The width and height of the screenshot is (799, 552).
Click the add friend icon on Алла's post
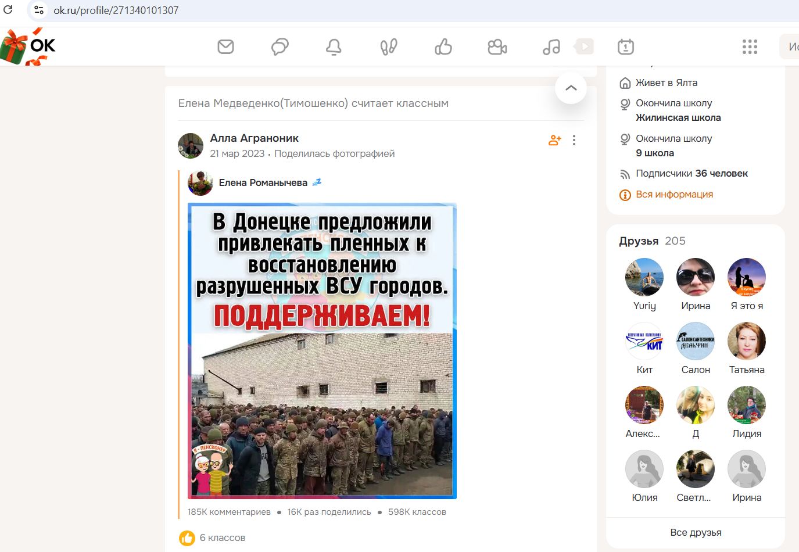tap(554, 140)
